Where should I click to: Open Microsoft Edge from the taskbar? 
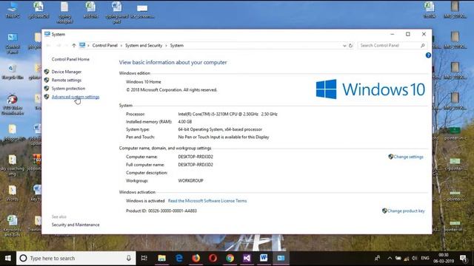click(x=179, y=258)
